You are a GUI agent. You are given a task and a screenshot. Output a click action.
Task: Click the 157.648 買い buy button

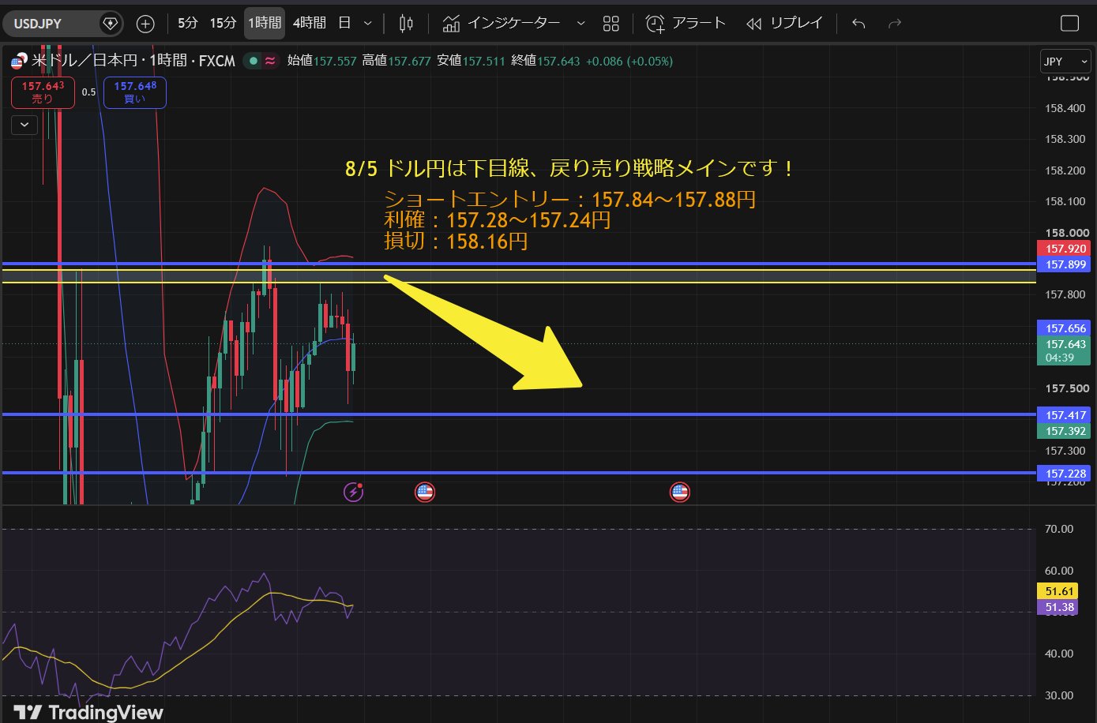tap(135, 92)
